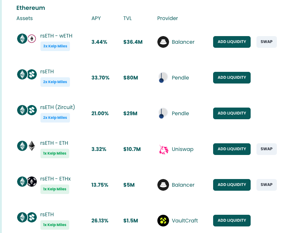Image resolution: width=298 pixels, height=233 pixels.
Task: Sort by the APY column header
Action: pyautogui.click(x=96, y=18)
